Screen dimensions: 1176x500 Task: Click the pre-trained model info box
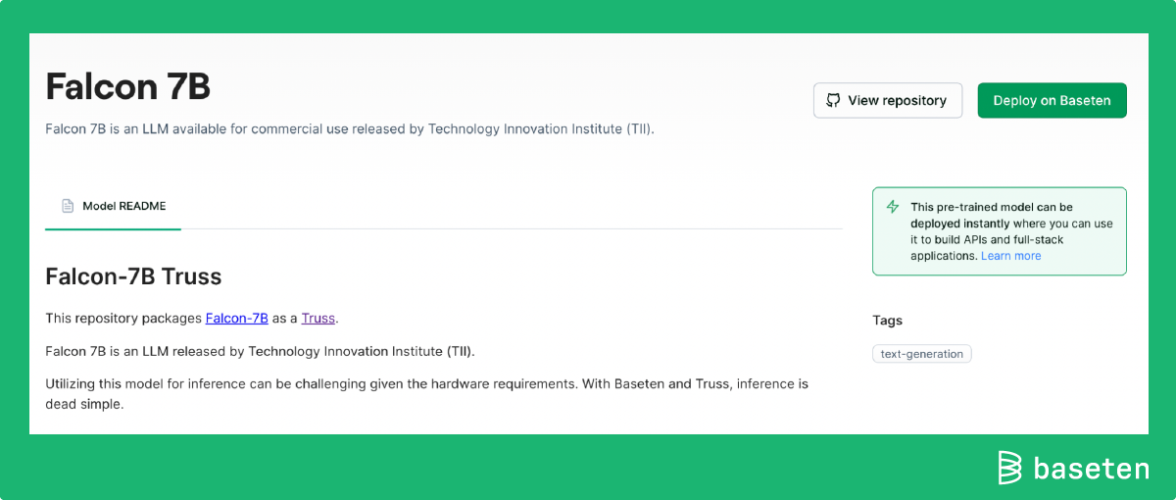point(999,231)
